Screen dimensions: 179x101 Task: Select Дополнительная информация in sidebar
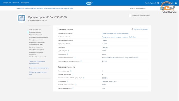tap(39, 37)
